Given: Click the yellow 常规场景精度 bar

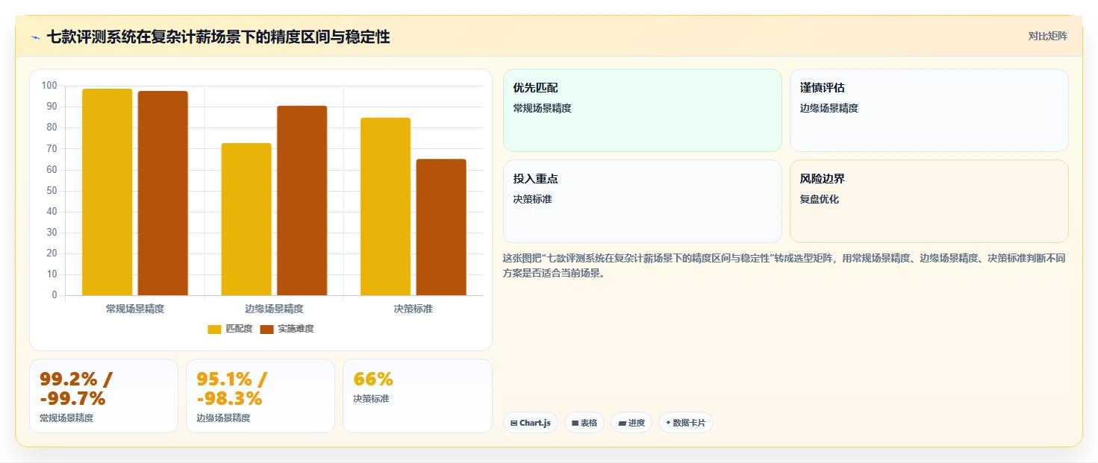Looking at the screenshot, I should click(x=107, y=192).
